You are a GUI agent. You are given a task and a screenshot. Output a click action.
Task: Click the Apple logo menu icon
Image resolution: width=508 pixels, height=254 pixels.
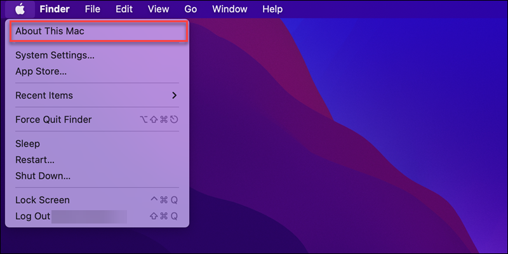(20, 9)
